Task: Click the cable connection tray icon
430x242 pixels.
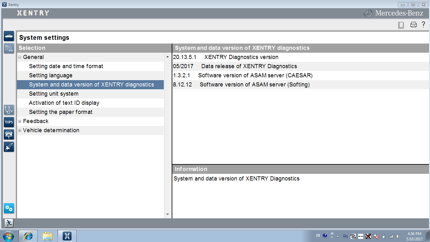Action: (353, 236)
